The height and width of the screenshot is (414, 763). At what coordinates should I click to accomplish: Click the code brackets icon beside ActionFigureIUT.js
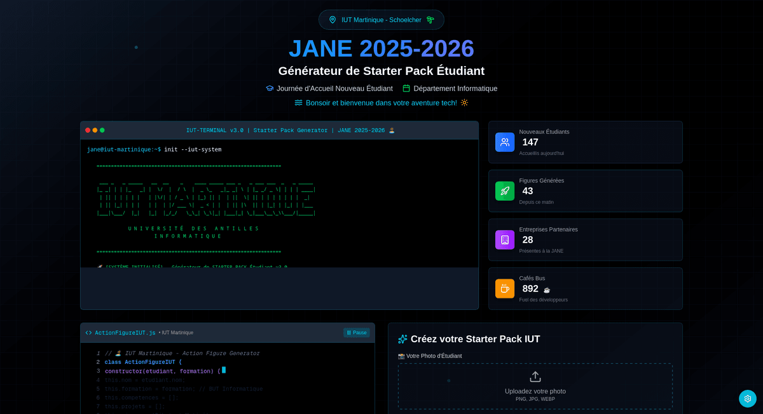[88, 333]
